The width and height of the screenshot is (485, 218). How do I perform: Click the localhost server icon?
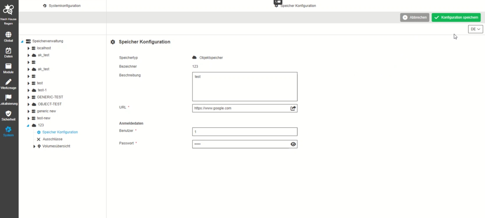33,48
